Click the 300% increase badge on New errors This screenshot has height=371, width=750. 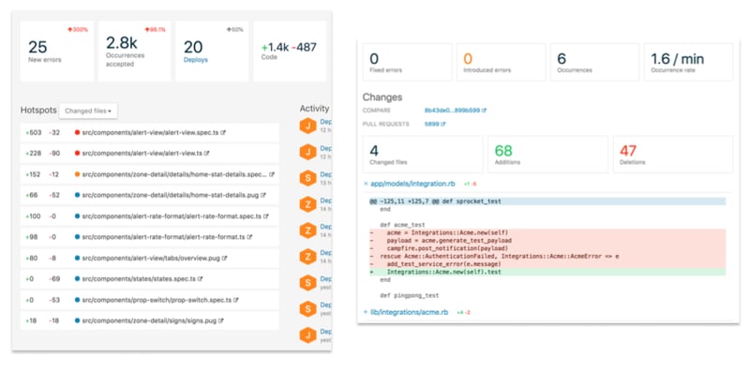click(x=78, y=30)
